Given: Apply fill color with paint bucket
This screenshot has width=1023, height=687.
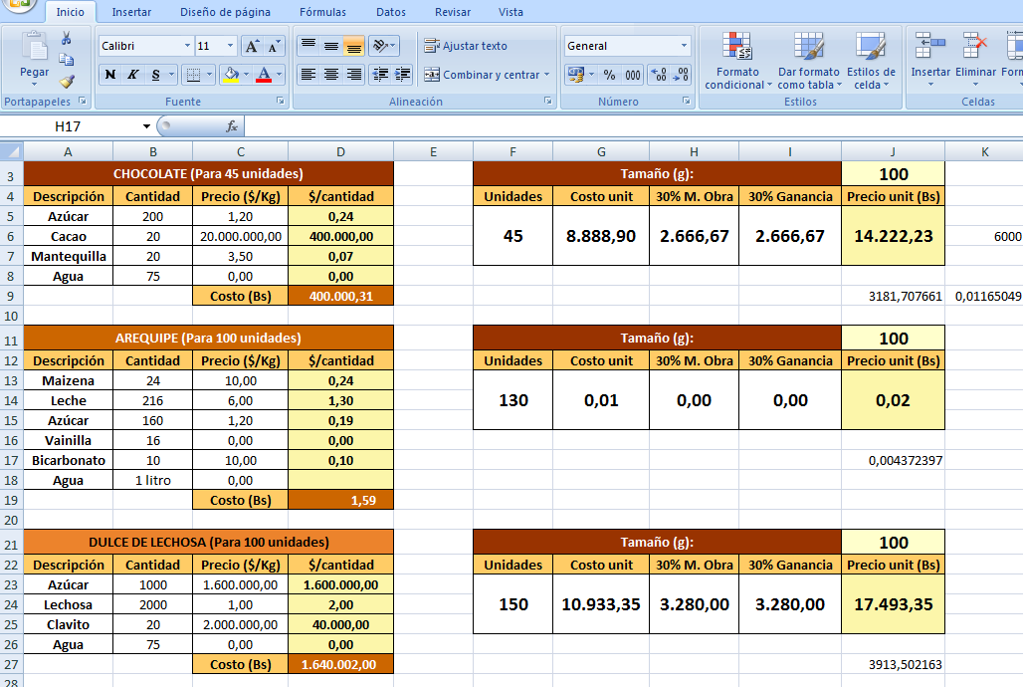Looking at the screenshot, I should pos(230,75).
